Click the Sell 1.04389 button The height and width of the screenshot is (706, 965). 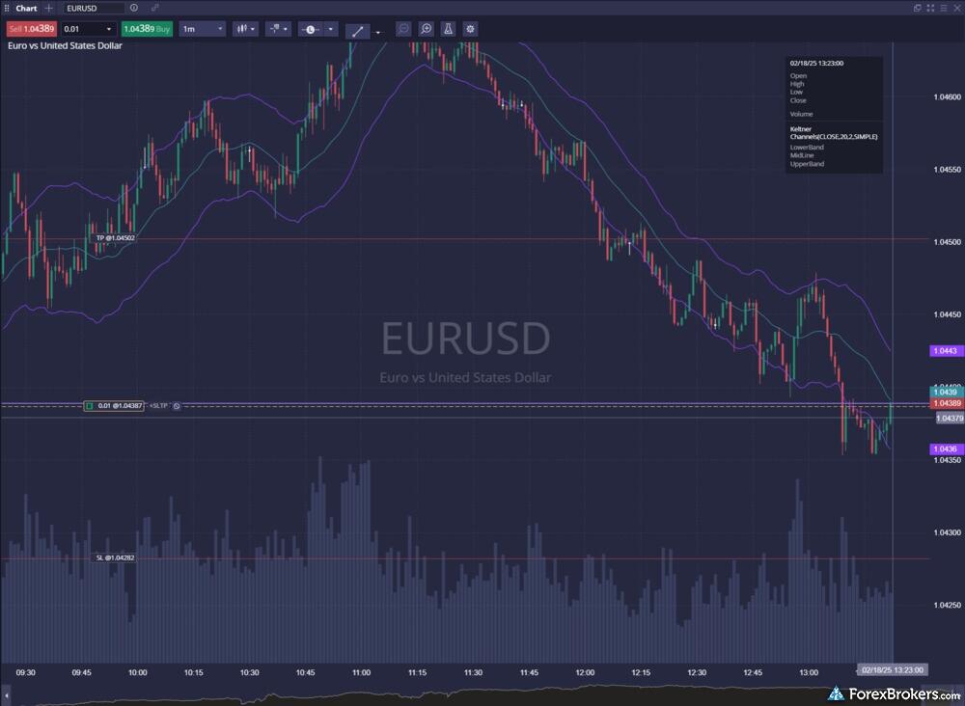(31, 29)
